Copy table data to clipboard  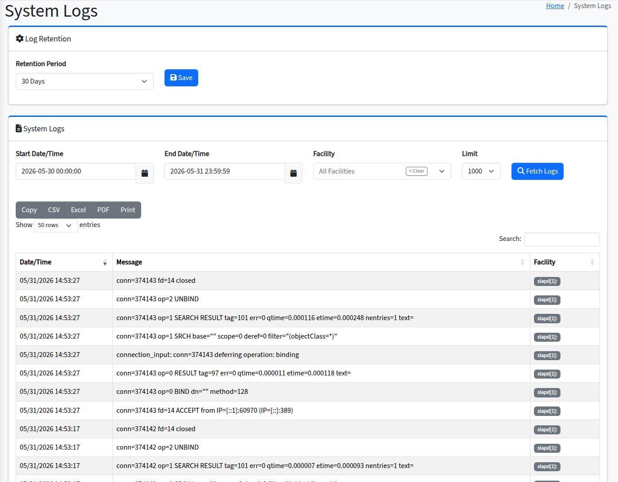click(x=29, y=210)
